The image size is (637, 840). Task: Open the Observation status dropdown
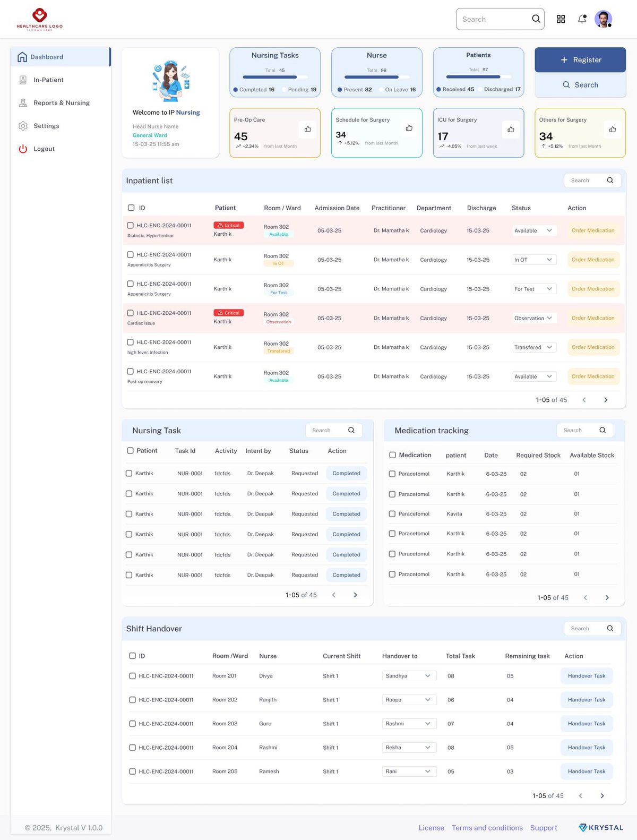535,318
